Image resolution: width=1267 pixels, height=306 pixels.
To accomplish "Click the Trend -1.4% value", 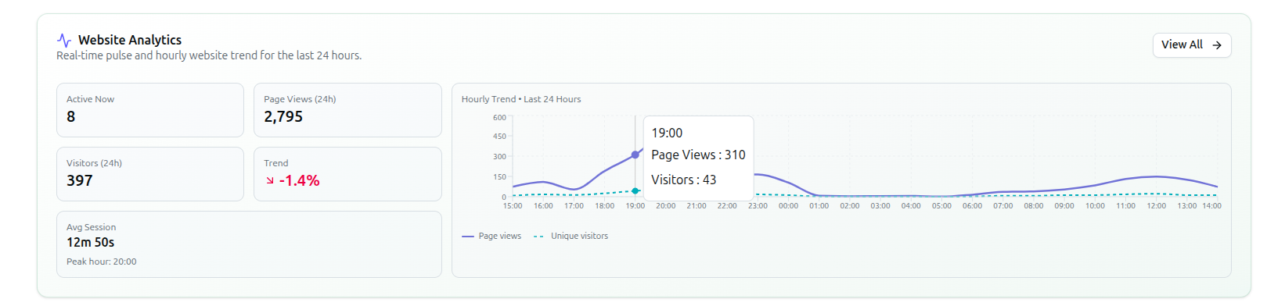I will pyautogui.click(x=299, y=180).
